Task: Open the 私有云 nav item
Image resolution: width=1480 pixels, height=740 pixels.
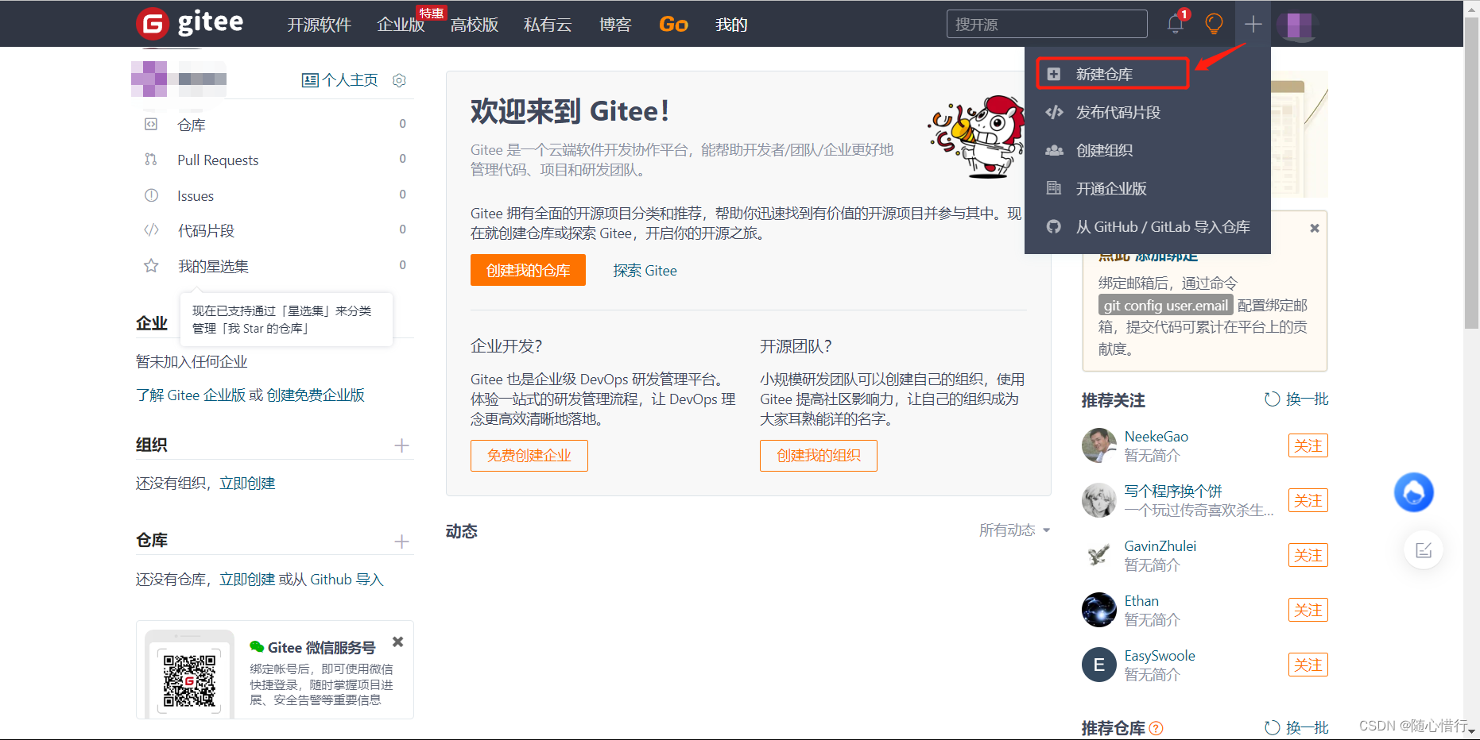Action: click(x=548, y=25)
